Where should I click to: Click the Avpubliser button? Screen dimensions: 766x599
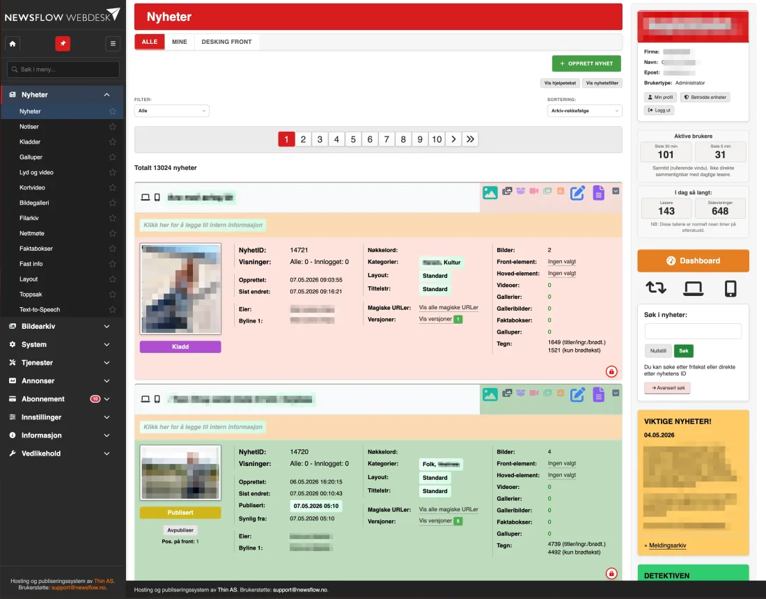(180, 530)
